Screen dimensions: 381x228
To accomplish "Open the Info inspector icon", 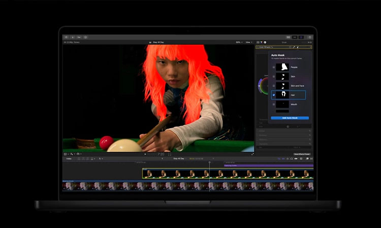I will 265,43.
